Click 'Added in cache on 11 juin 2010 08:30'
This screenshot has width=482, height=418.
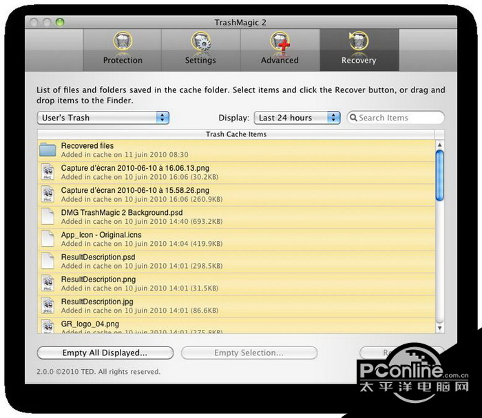(x=125, y=155)
